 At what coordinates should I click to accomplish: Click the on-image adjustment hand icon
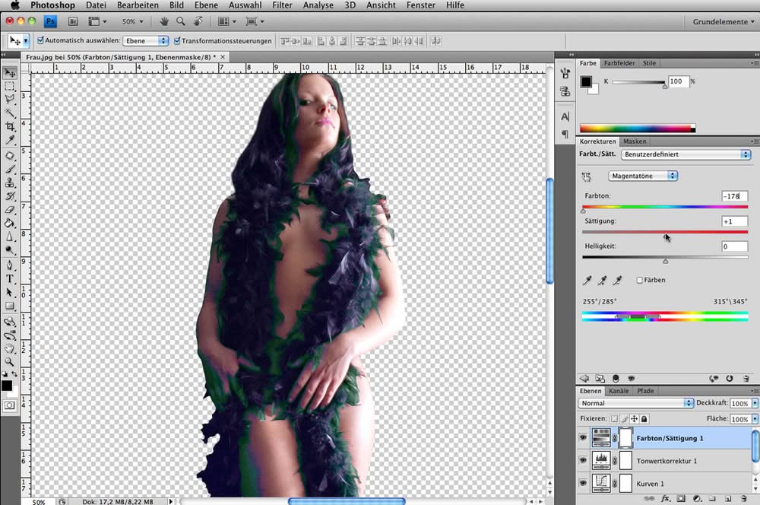pyautogui.click(x=587, y=176)
